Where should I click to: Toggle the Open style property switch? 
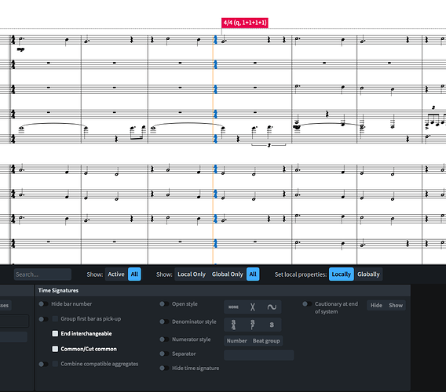(164, 304)
